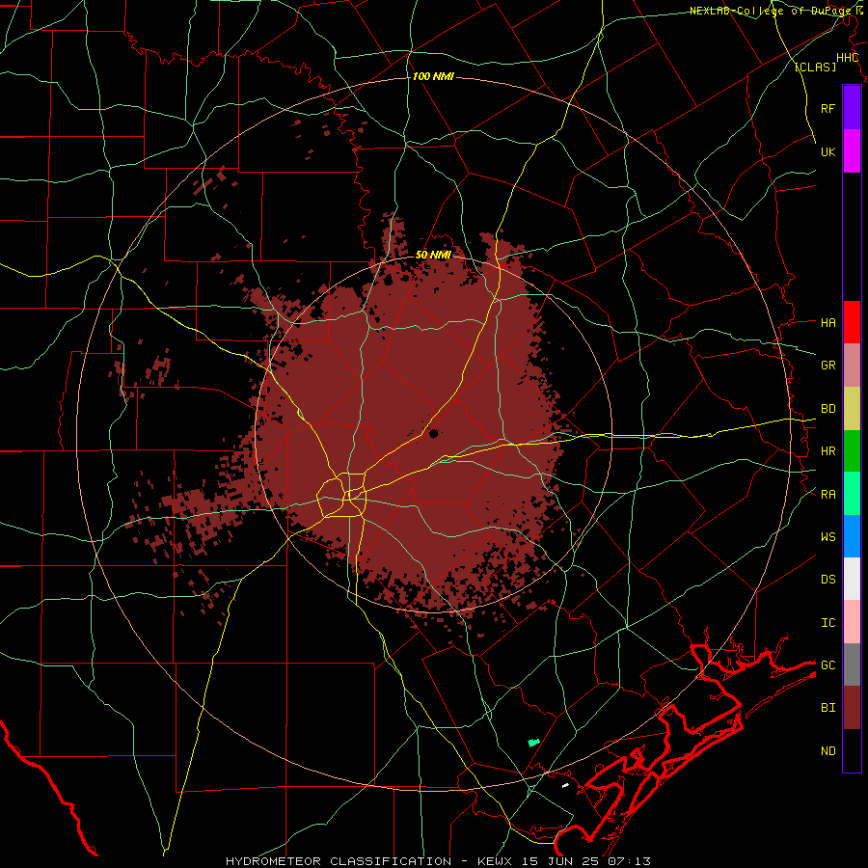Click the HA red legend swatch
Screen dimensions: 868x868
click(x=852, y=322)
